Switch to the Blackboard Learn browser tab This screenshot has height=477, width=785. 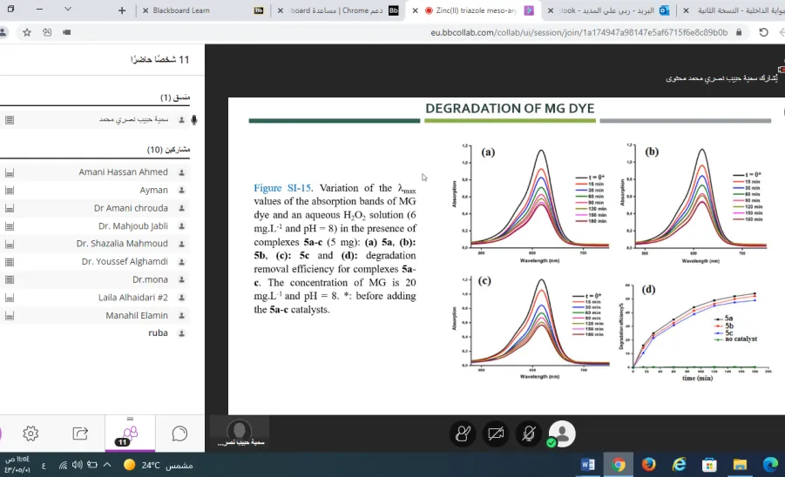[181, 10]
